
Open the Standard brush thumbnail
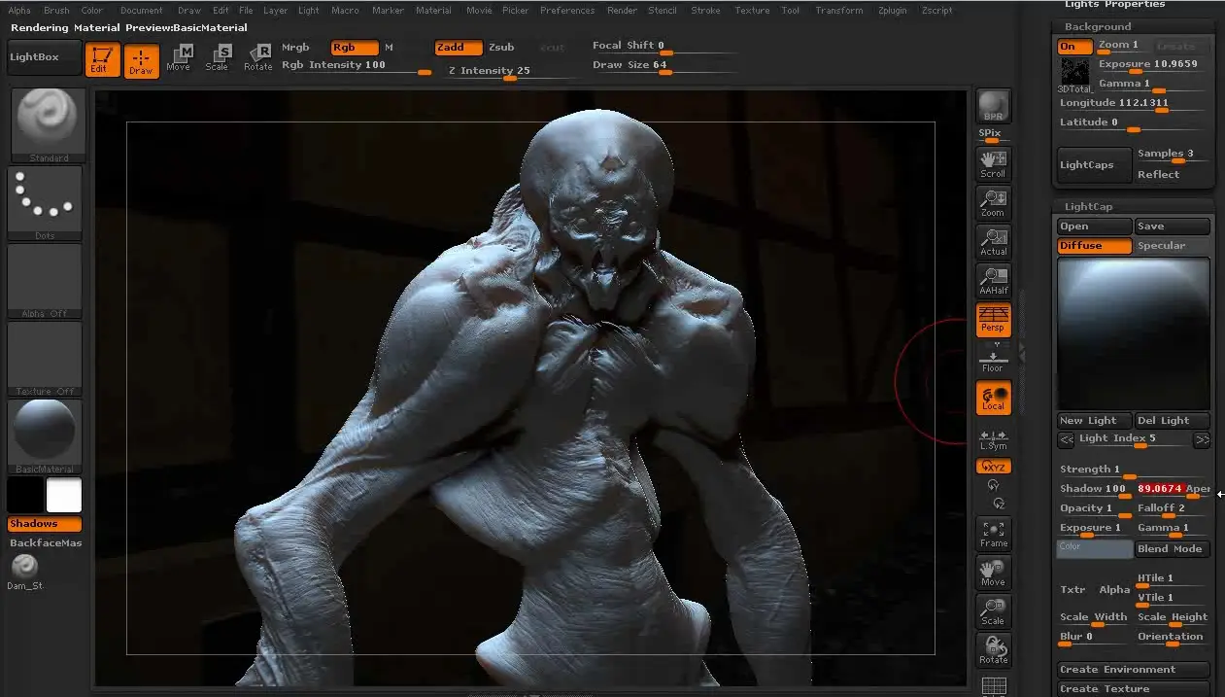(46, 125)
